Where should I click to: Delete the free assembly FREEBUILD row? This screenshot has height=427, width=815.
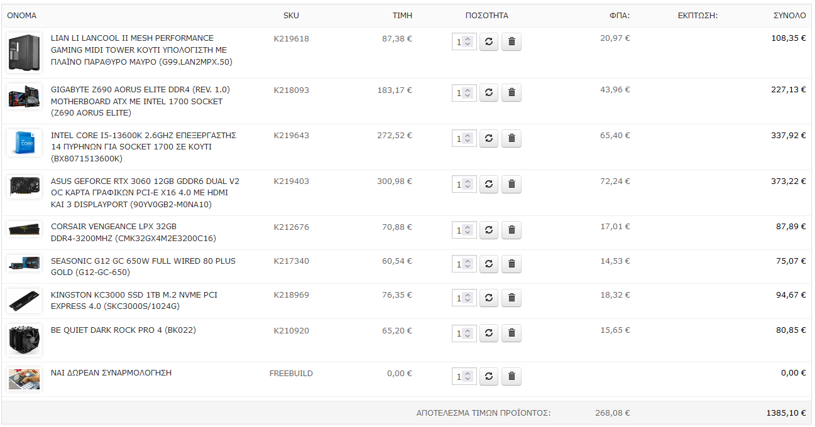pyautogui.click(x=511, y=377)
